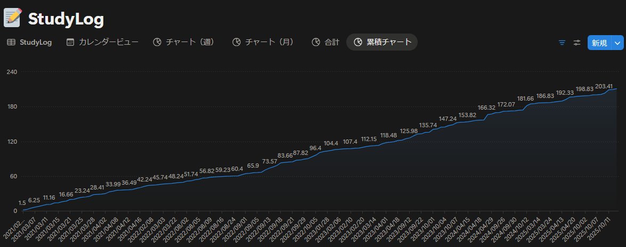Click the 125.98 data label

tap(409, 131)
